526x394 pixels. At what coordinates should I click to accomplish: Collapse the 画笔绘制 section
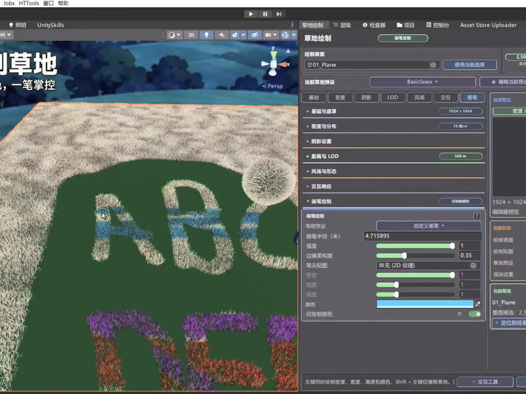(393, 202)
